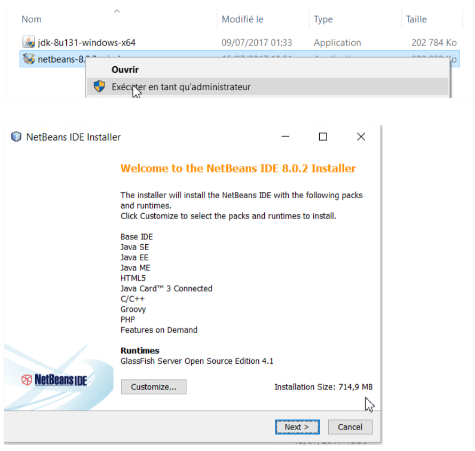Click the NetBeans IDE Installer window title
Viewport: 475px width, 451px height.
73,137
